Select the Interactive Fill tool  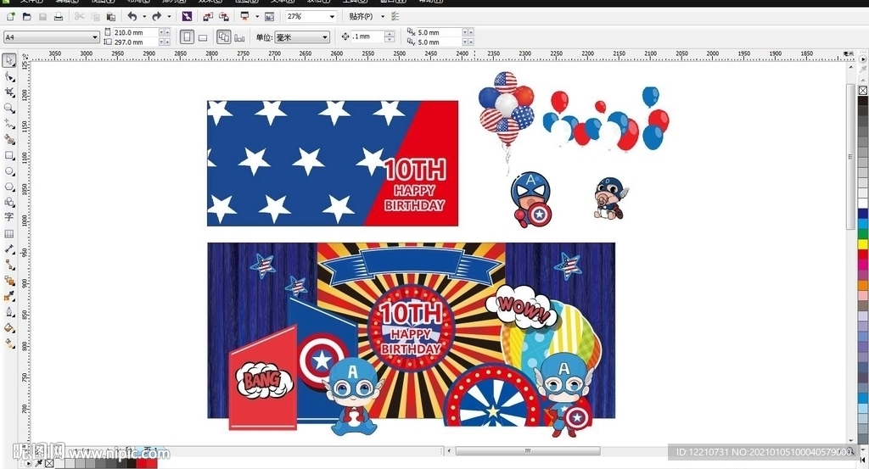point(8,343)
